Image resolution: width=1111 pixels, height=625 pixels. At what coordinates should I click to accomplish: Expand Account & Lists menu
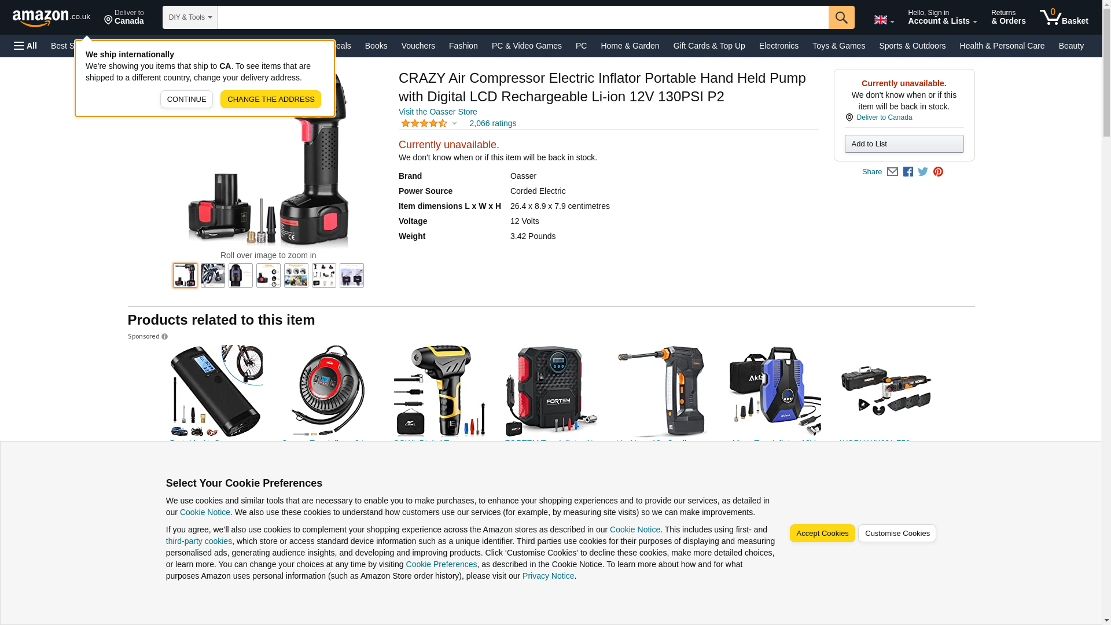pos(942,17)
